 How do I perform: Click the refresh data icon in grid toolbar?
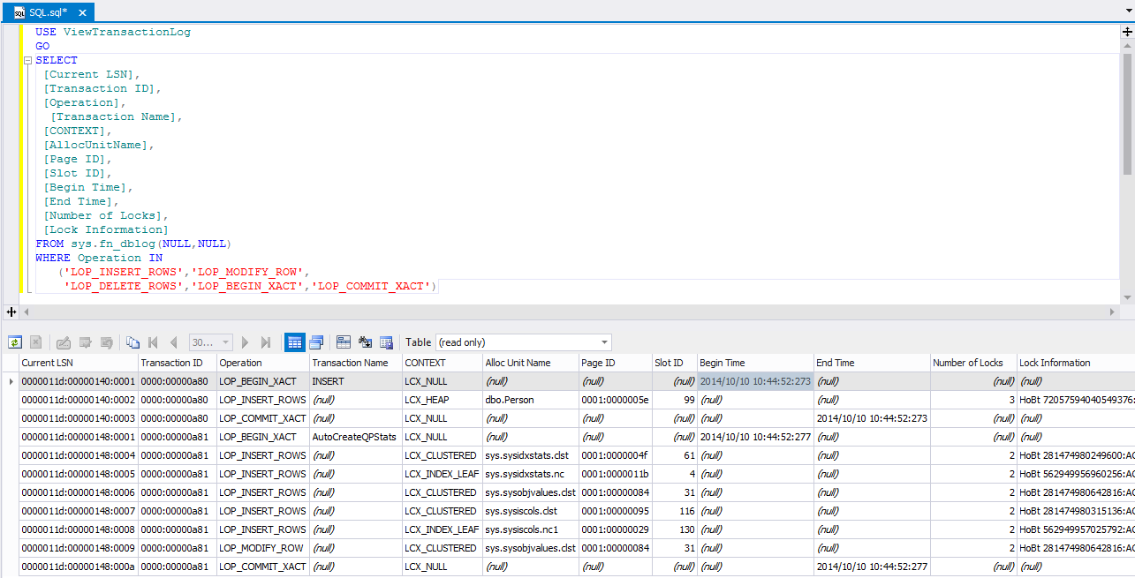click(x=15, y=342)
